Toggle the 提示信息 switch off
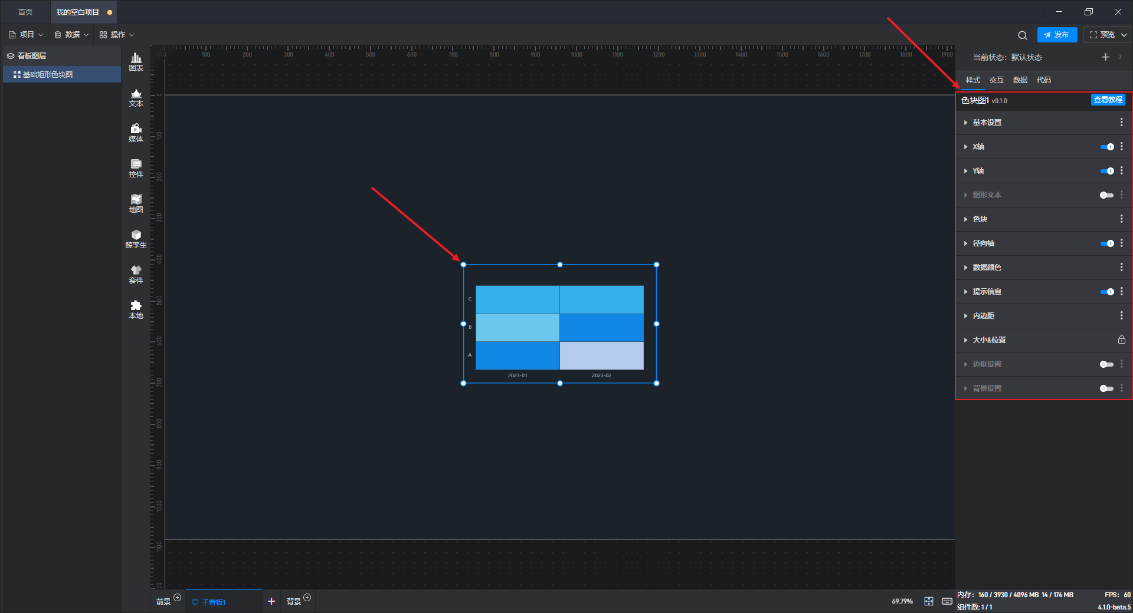Viewport: 1133px width, 613px height. (x=1107, y=292)
